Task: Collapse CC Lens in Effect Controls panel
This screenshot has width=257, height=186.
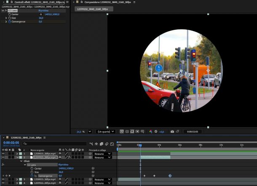Action: [3, 11]
